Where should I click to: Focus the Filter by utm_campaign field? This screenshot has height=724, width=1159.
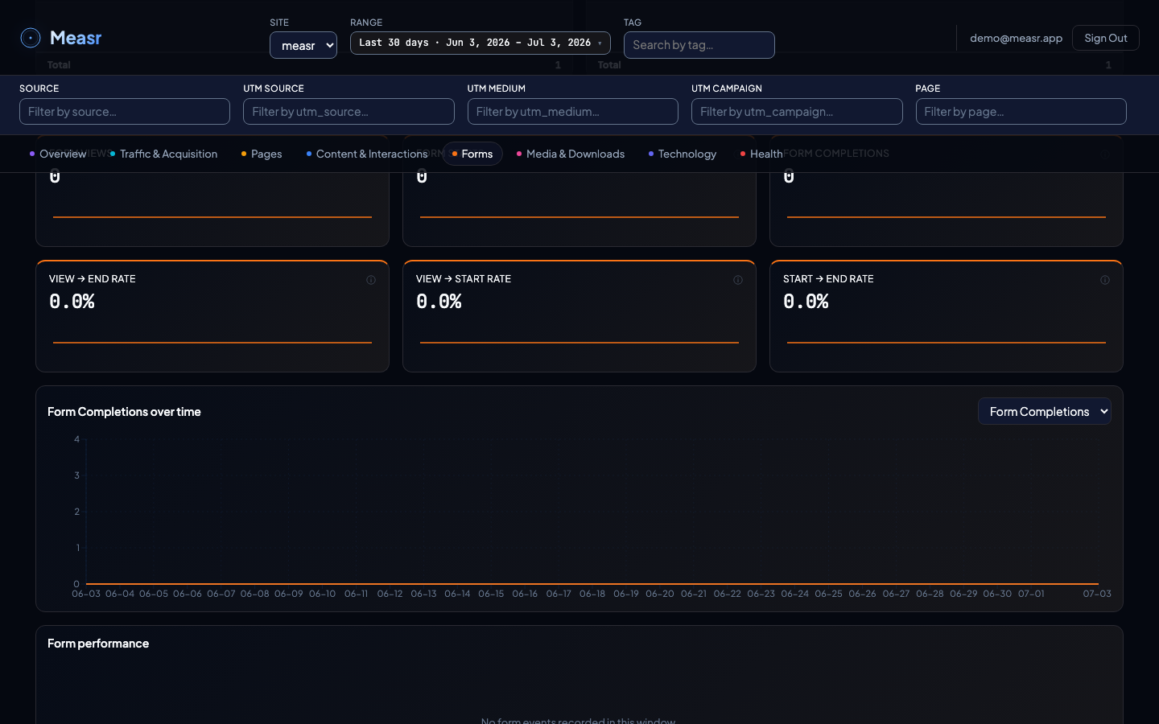tap(797, 112)
